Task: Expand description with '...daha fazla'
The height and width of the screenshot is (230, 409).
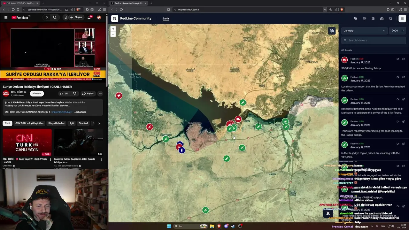Action: pyautogui.click(x=80, y=112)
